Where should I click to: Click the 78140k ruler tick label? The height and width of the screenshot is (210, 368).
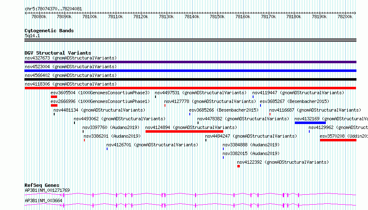click(192, 17)
